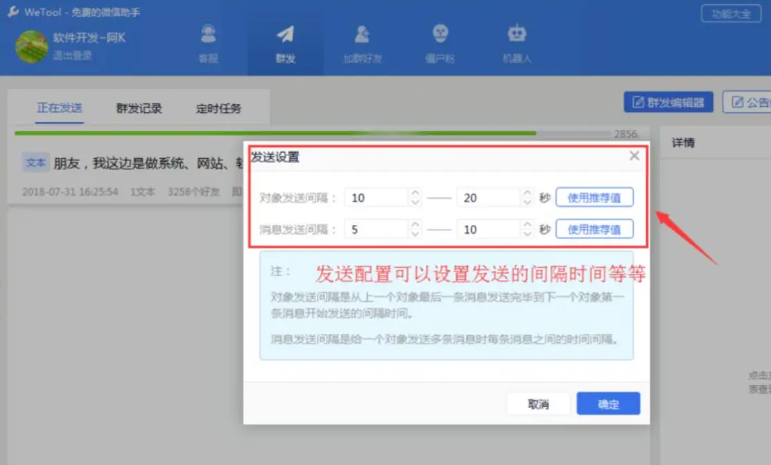Click the 消息发送间隔 maximum field showing 10
Image resolution: width=771 pixels, height=465 pixels.
(488, 229)
